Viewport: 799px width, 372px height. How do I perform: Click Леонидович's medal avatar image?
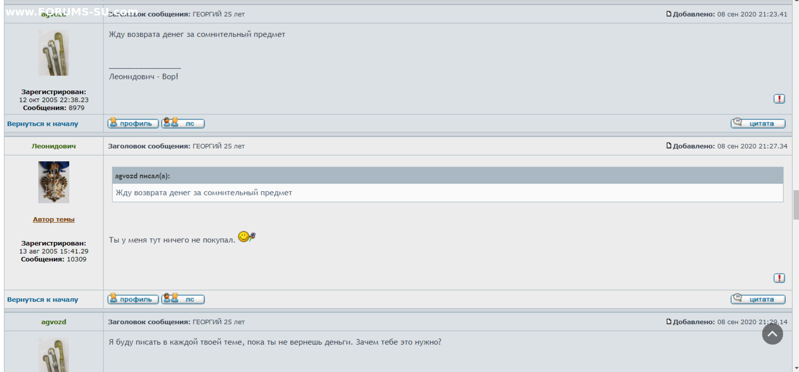(x=53, y=182)
